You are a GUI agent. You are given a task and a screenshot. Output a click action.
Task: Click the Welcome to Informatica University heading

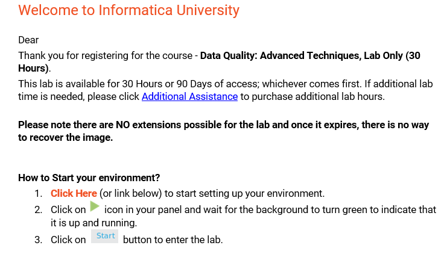click(x=128, y=10)
